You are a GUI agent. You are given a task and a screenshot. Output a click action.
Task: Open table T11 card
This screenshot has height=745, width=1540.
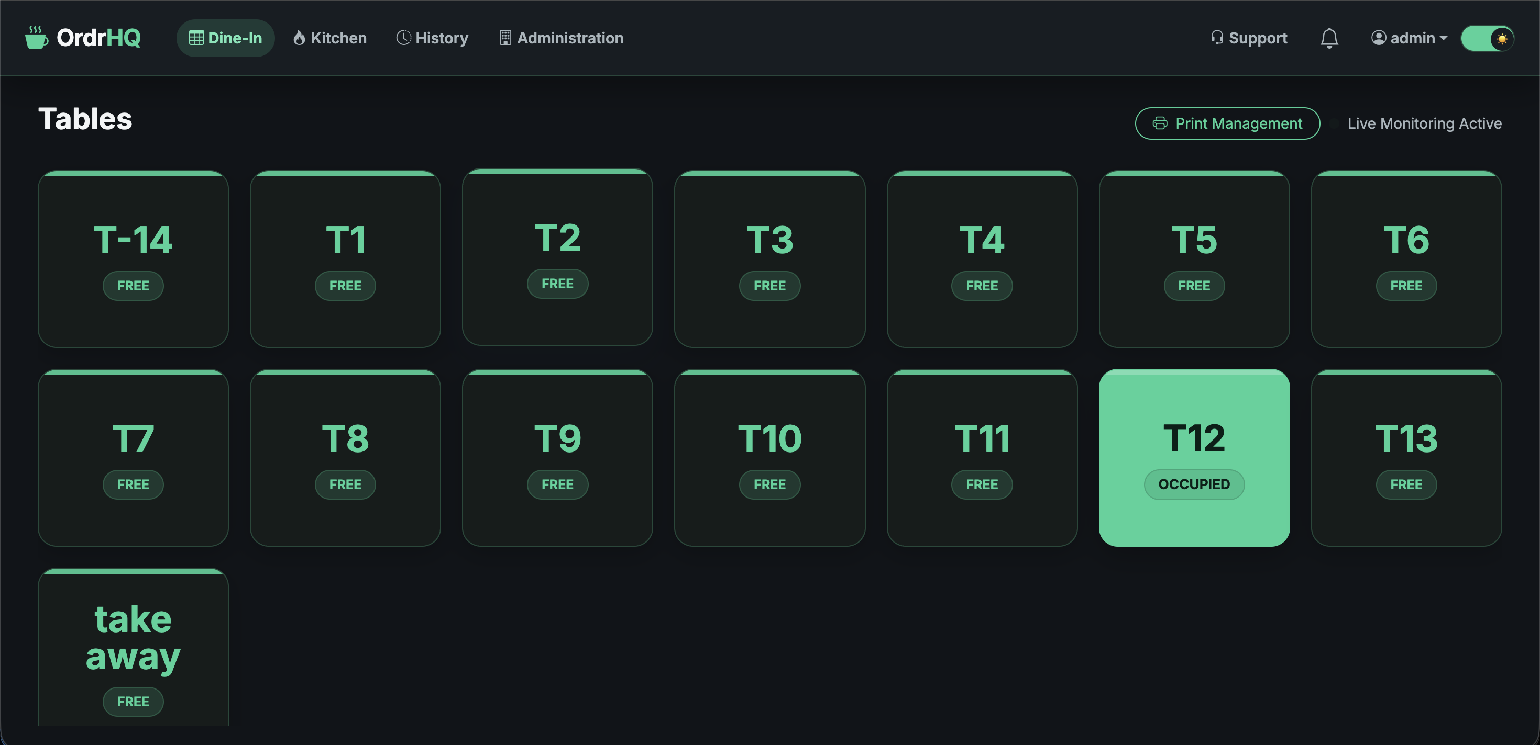pos(982,458)
